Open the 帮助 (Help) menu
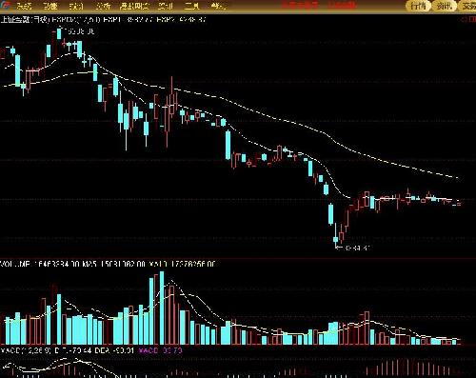The height and width of the screenshot is (378, 476). click(x=218, y=6)
